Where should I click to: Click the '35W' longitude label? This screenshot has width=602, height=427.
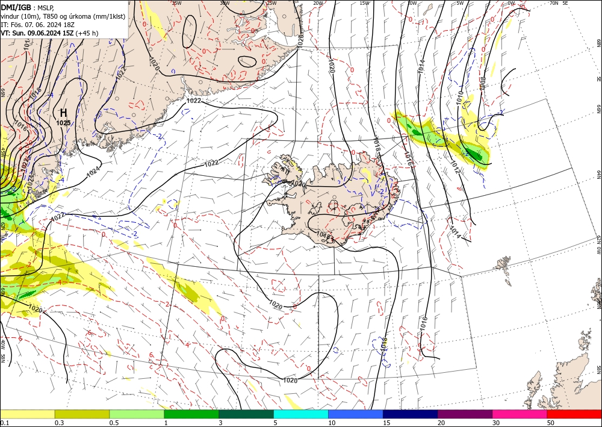[176, 3]
